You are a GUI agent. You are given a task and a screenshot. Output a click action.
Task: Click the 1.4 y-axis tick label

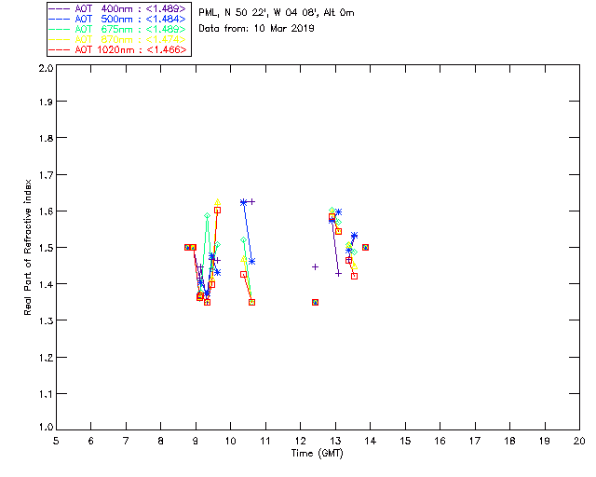pos(46,284)
